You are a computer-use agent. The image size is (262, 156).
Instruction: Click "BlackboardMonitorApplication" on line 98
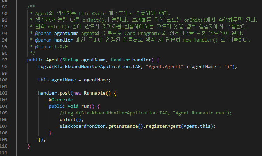pyautogui.click(x=92, y=67)
